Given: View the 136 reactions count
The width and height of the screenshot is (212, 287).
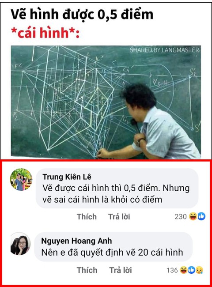Looking at the screenshot, I should pyautogui.click(x=172, y=270).
